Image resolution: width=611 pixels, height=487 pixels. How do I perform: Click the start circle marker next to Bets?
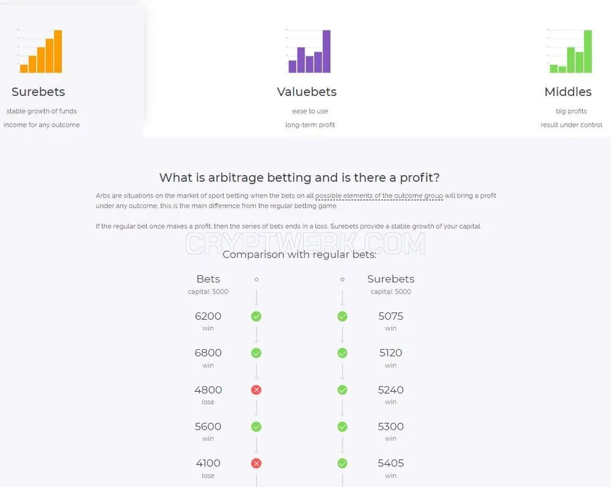point(257,280)
